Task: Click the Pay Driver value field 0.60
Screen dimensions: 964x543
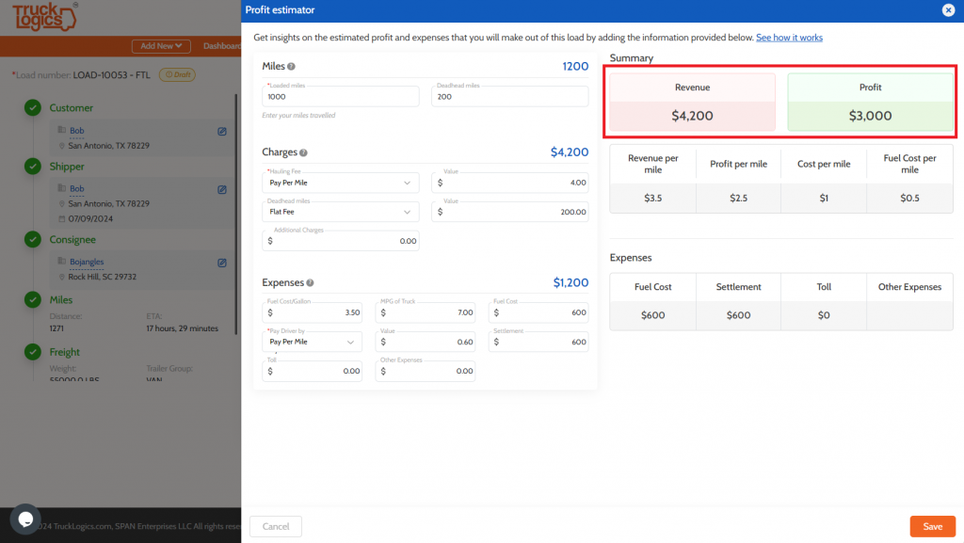Action: (426, 342)
